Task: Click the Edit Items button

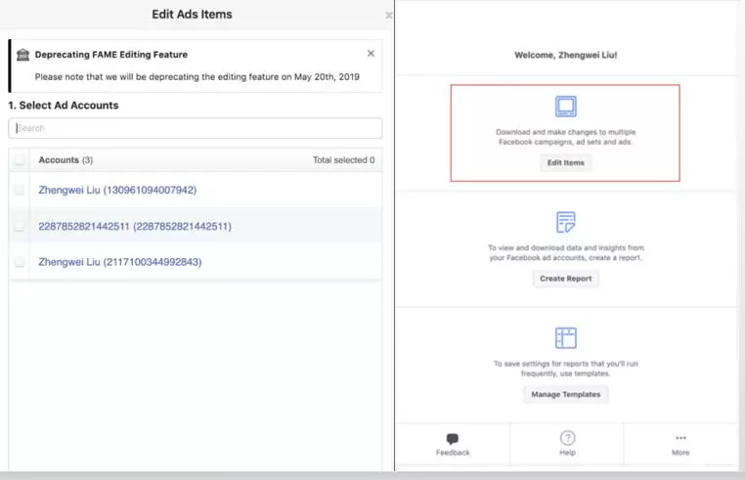Action: tap(565, 162)
